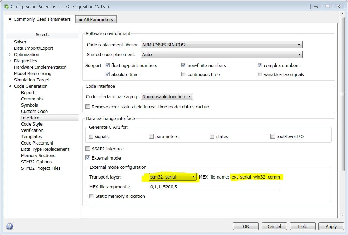This screenshot has height=235, width=348.
Task: Select Data Import/Export in the tree
Action: 33,48
